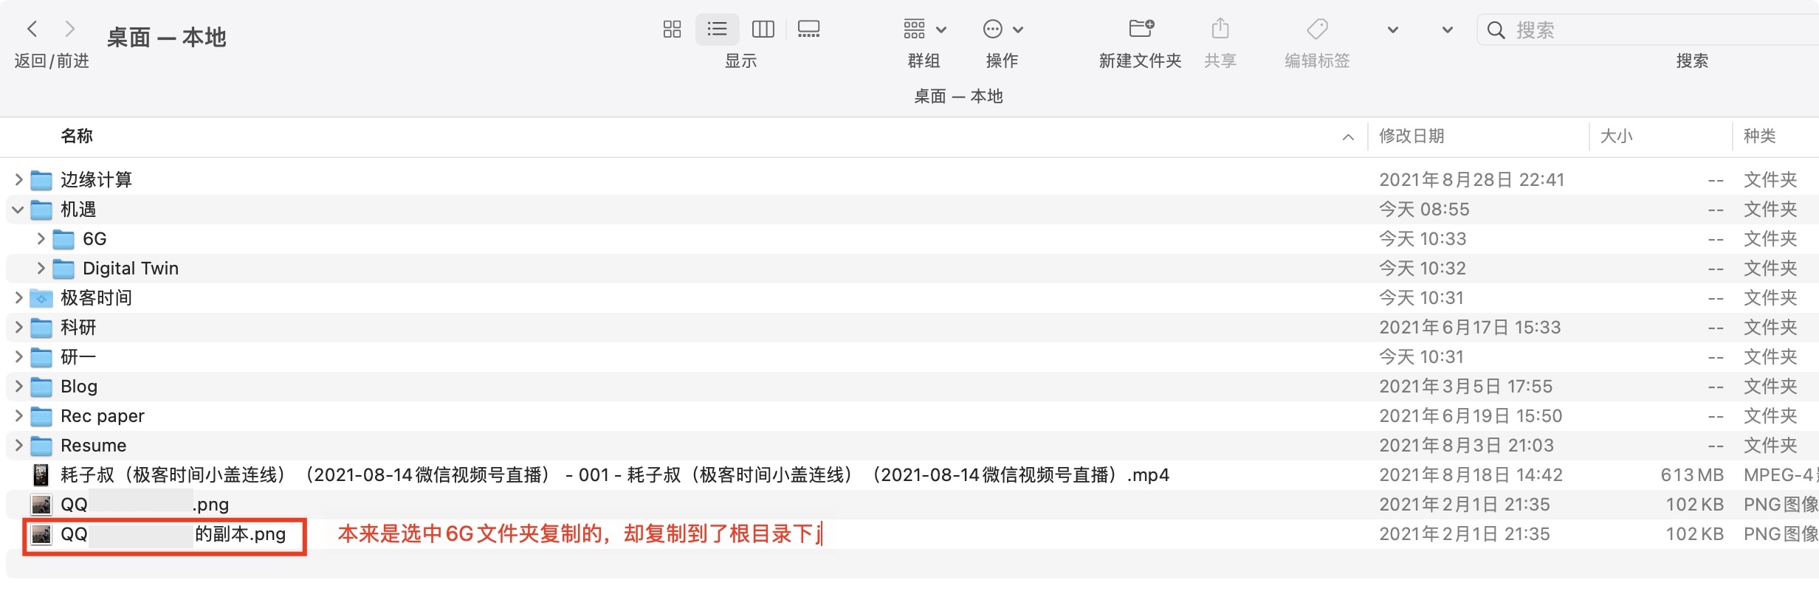Expand the Rec paper folder

point(18,415)
